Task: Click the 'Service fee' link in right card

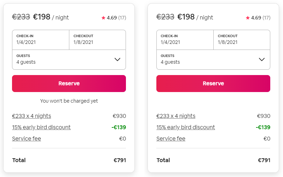Action: coord(171,138)
